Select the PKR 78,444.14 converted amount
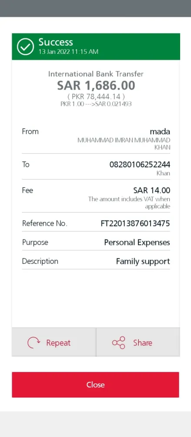191x437 pixels. pyautogui.click(x=96, y=97)
